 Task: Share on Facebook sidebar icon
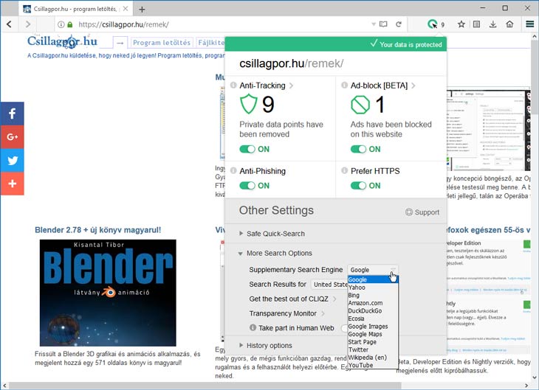coord(13,114)
